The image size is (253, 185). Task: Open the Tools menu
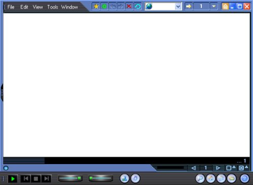point(53,7)
